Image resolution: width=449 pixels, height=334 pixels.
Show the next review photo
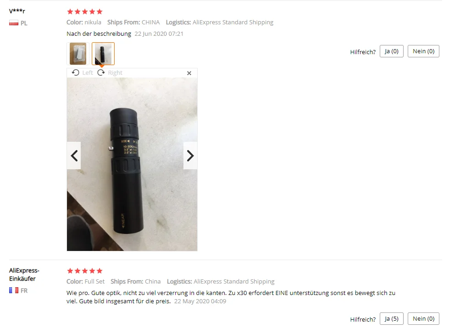coord(190,156)
